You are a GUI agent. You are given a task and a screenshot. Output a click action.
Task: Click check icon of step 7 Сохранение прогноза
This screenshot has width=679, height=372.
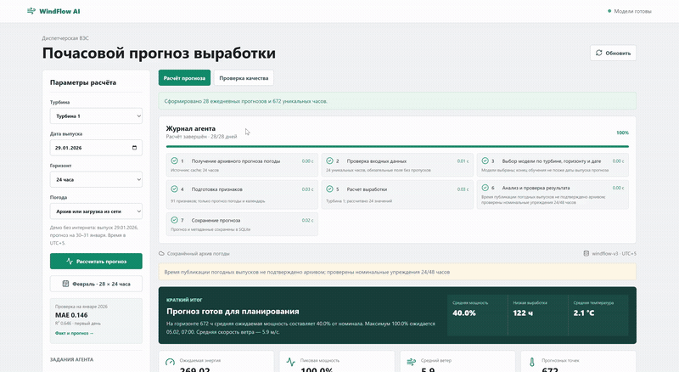[x=174, y=220]
